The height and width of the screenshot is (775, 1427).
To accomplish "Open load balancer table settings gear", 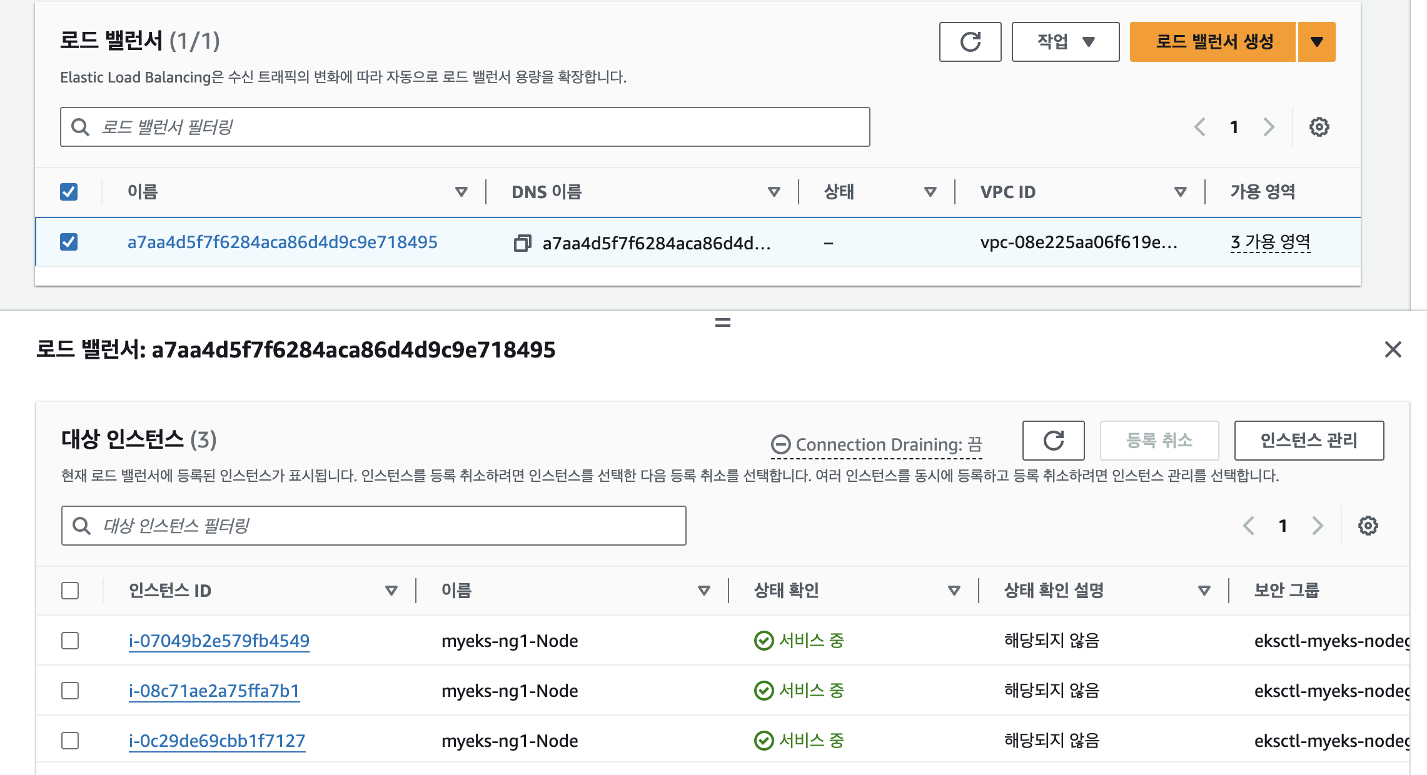I will point(1319,127).
